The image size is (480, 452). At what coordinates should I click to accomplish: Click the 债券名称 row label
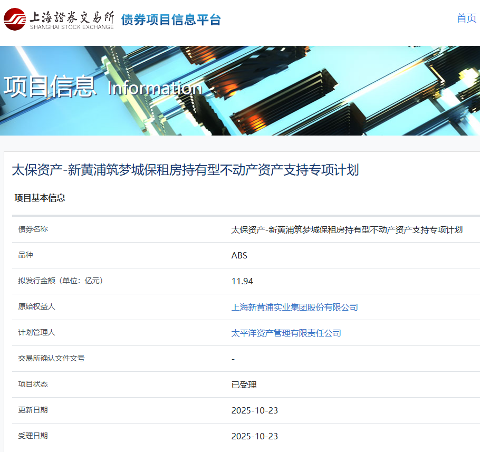pyautogui.click(x=33, y=229)
